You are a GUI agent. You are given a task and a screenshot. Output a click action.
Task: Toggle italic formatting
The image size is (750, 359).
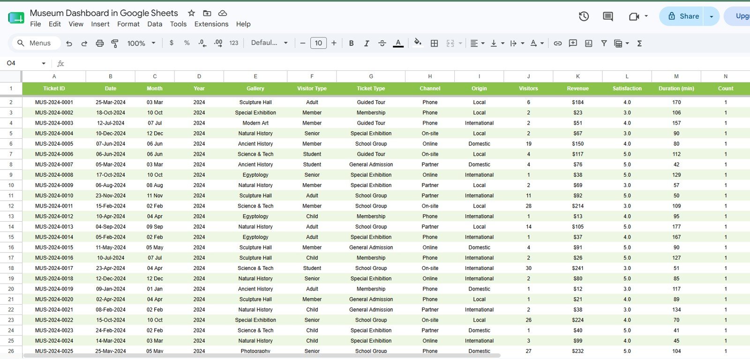pyautogui.click(x=367, y=43)
